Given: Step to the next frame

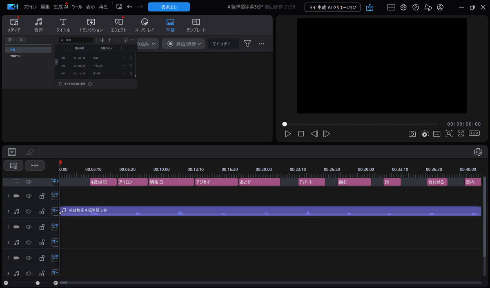Looking at the screenshot, I should point(327,134).
